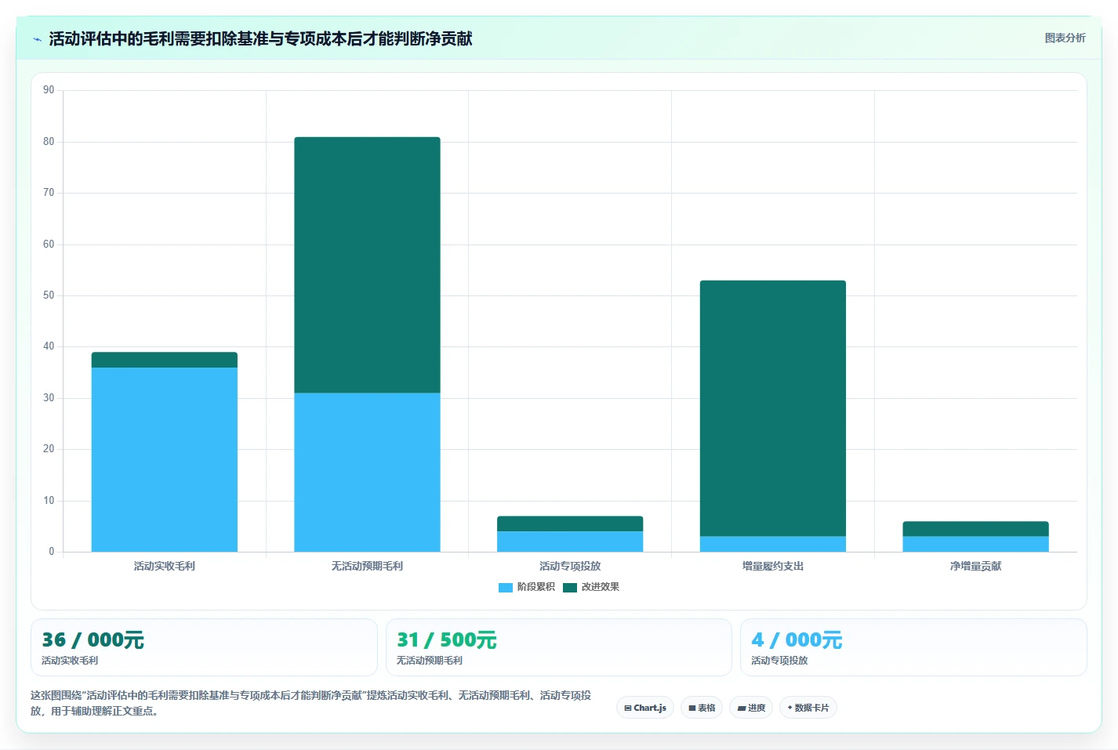The width and height of the screenshot is (1118, 750).
Task: Click the 36 / 000元 value card
Action: click(204, 647)
